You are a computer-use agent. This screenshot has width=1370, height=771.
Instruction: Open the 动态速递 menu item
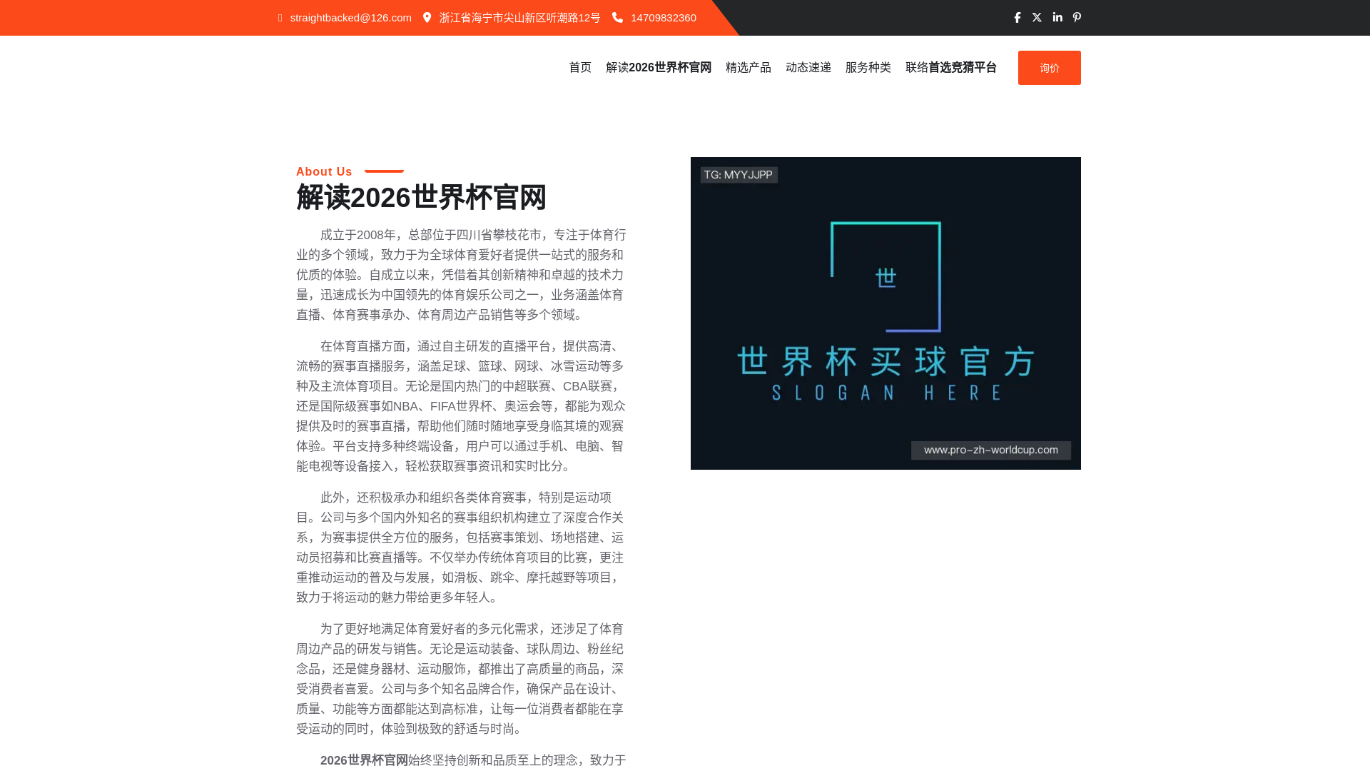[808, 68]
